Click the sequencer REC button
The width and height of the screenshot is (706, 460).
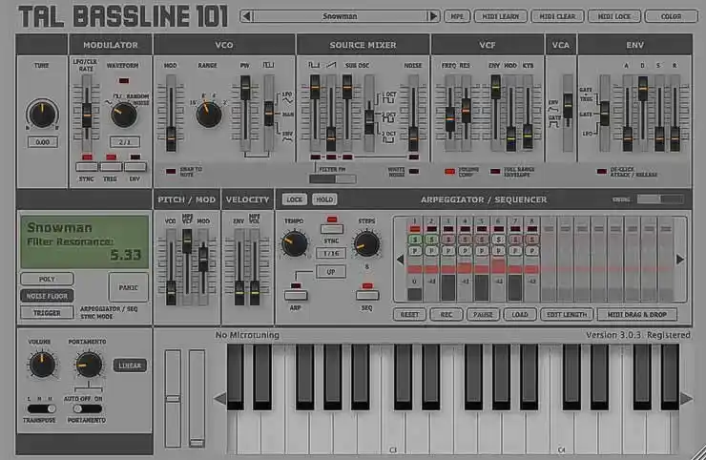446,315
